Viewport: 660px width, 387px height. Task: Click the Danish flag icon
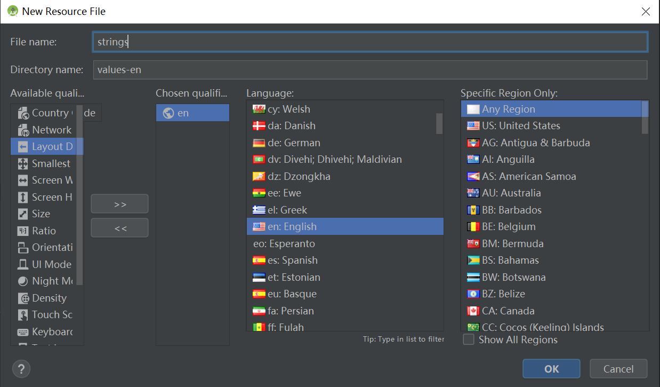point(259,126)
